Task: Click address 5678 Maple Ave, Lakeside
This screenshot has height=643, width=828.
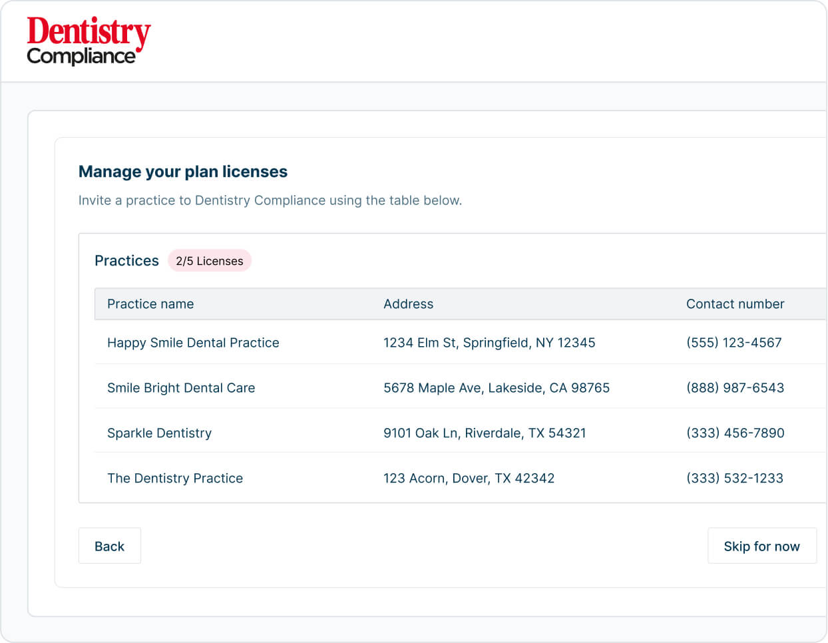Action: point(496,388)
